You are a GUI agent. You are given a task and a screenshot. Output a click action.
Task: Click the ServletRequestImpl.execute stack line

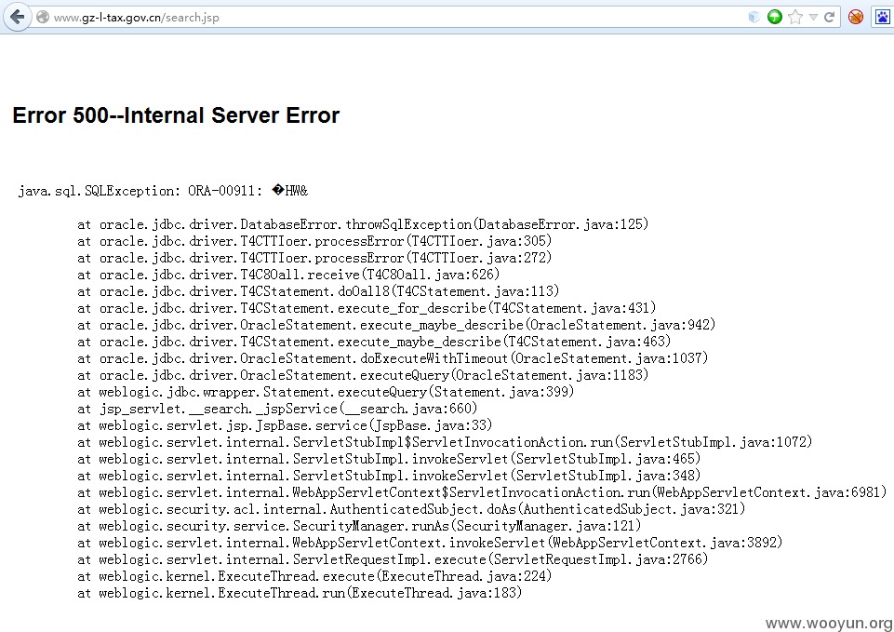[x=393, y=559]
